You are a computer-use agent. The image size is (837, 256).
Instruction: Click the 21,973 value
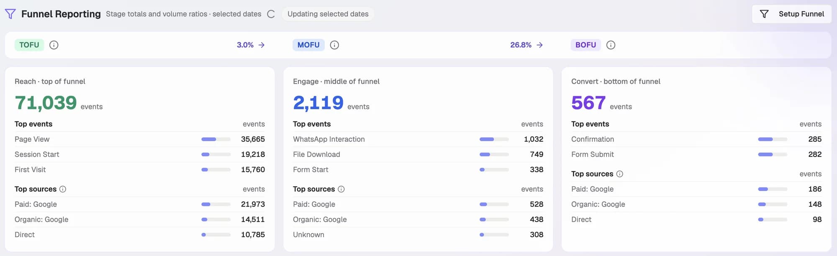(253, 204)
